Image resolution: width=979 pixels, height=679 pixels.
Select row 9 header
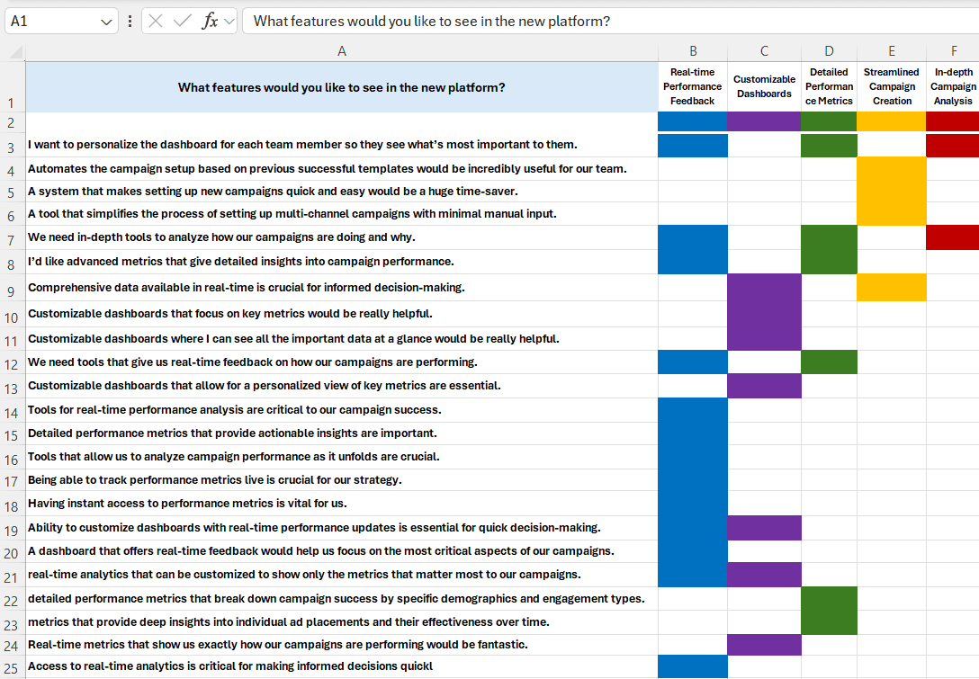(13, 288)
